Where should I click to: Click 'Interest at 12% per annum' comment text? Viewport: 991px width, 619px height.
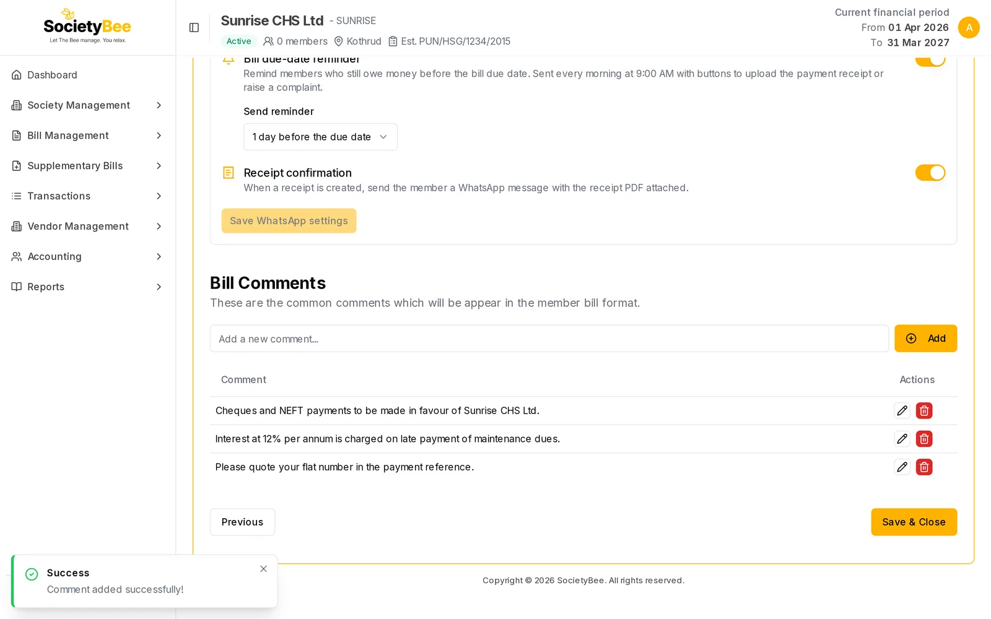pos(387,439)
